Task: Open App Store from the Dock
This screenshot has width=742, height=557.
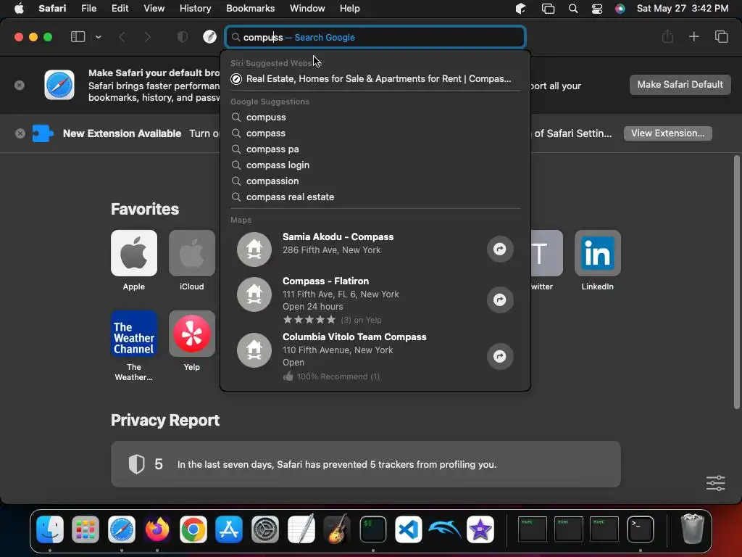Action: point(229,529)
